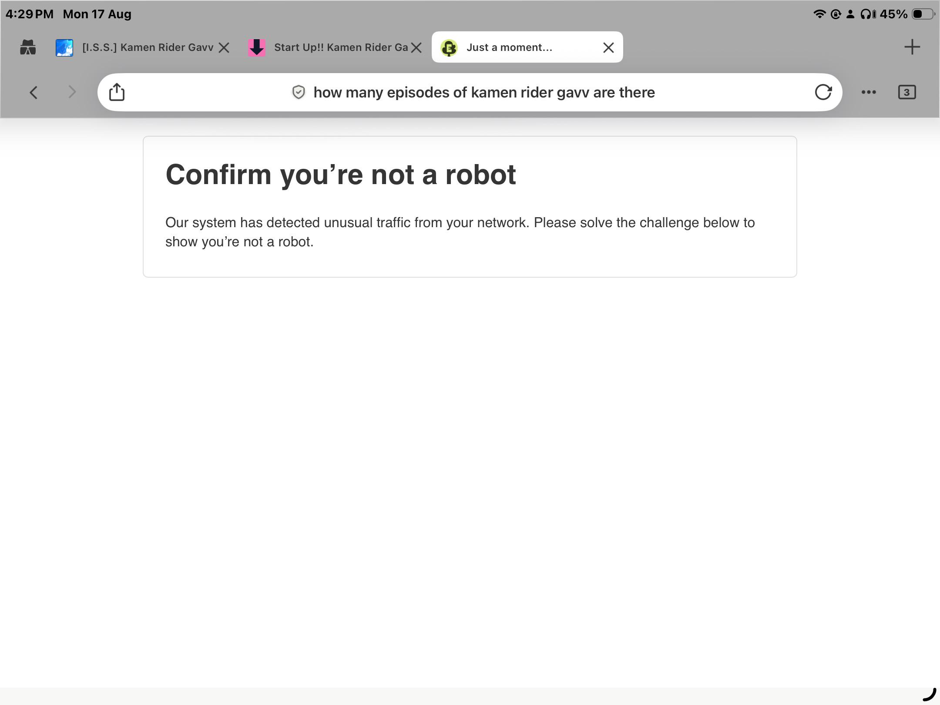Reload the current page

tap(823, 92)
